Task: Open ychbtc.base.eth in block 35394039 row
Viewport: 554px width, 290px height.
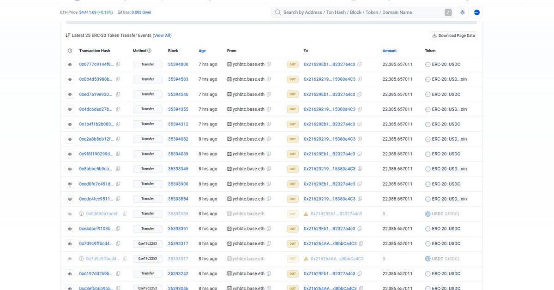Action: 249,154
